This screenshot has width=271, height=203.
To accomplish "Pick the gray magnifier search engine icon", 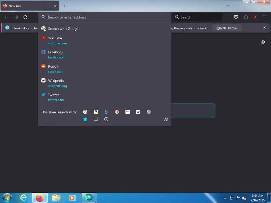I will click(x=149, y=112).
